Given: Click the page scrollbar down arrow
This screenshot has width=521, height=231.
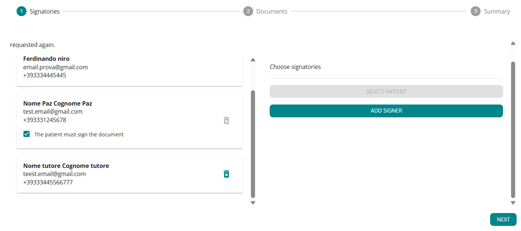Looking at the screenshot, I should click(513, 203).
